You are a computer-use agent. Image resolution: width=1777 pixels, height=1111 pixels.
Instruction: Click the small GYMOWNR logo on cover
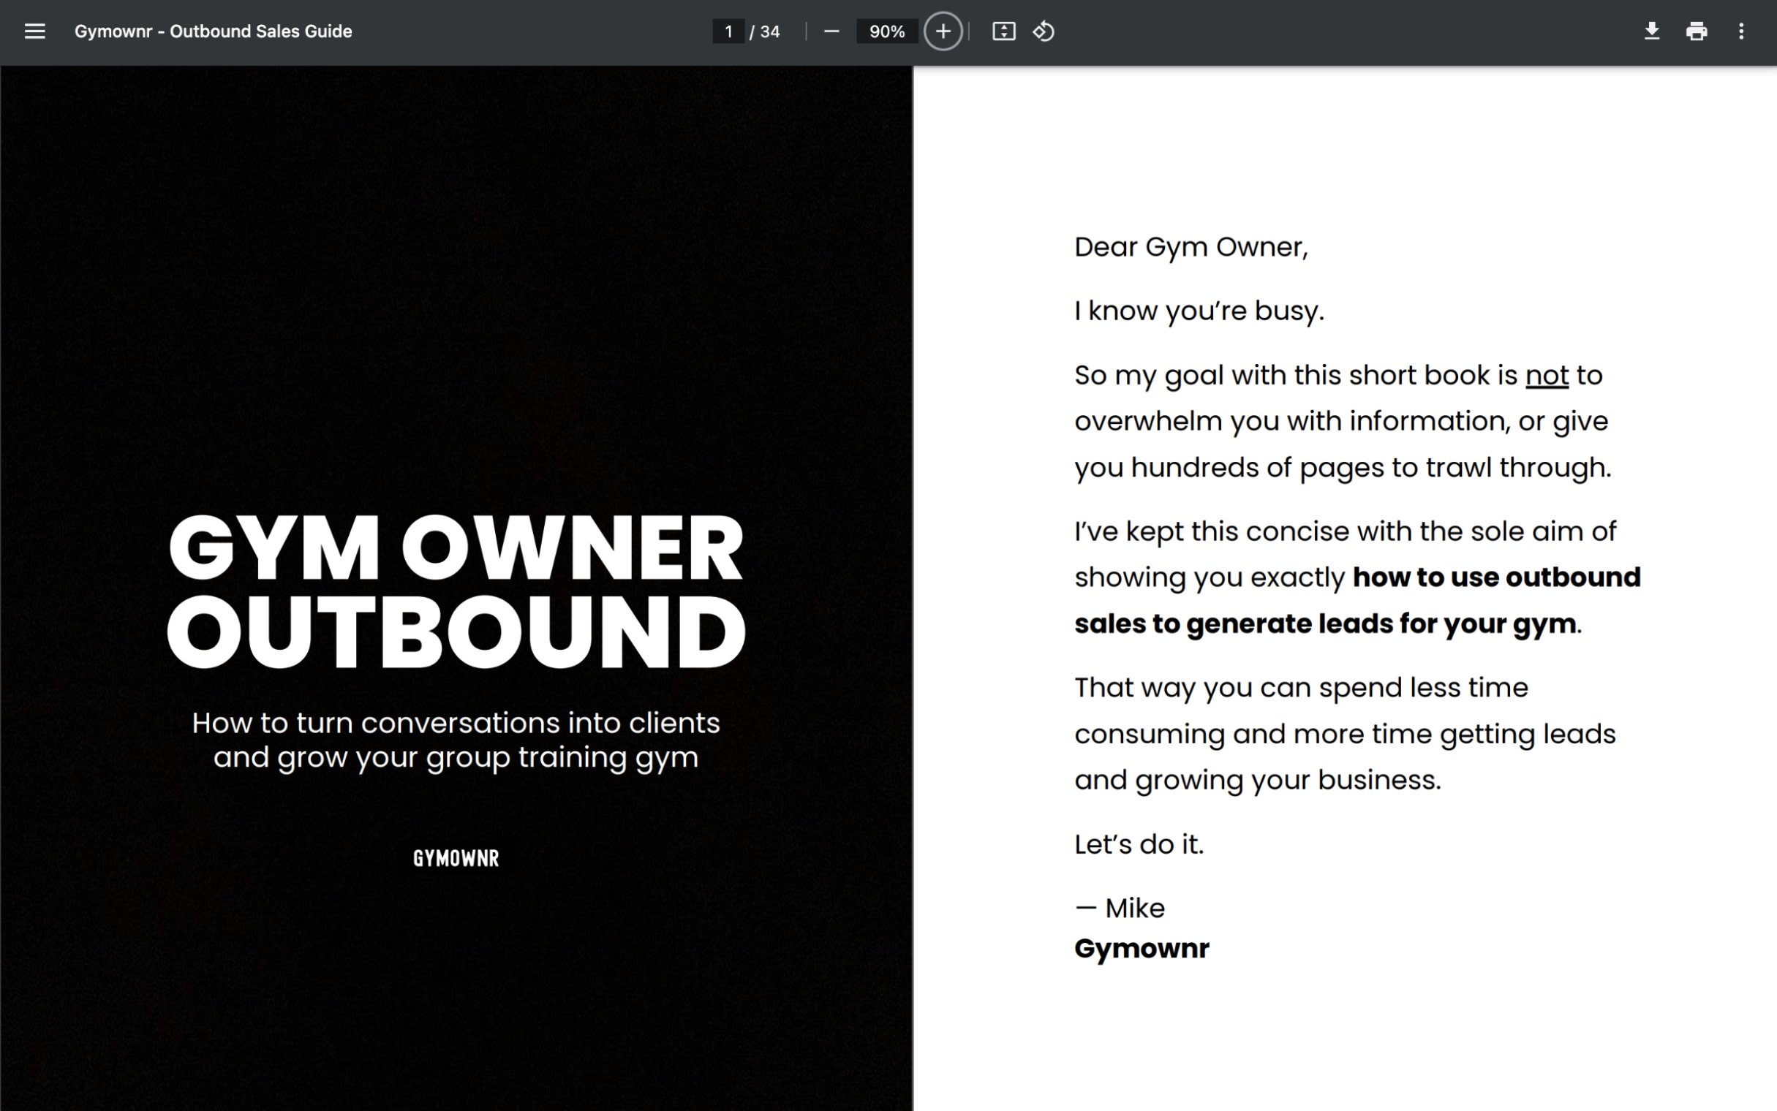coord(456,857)
